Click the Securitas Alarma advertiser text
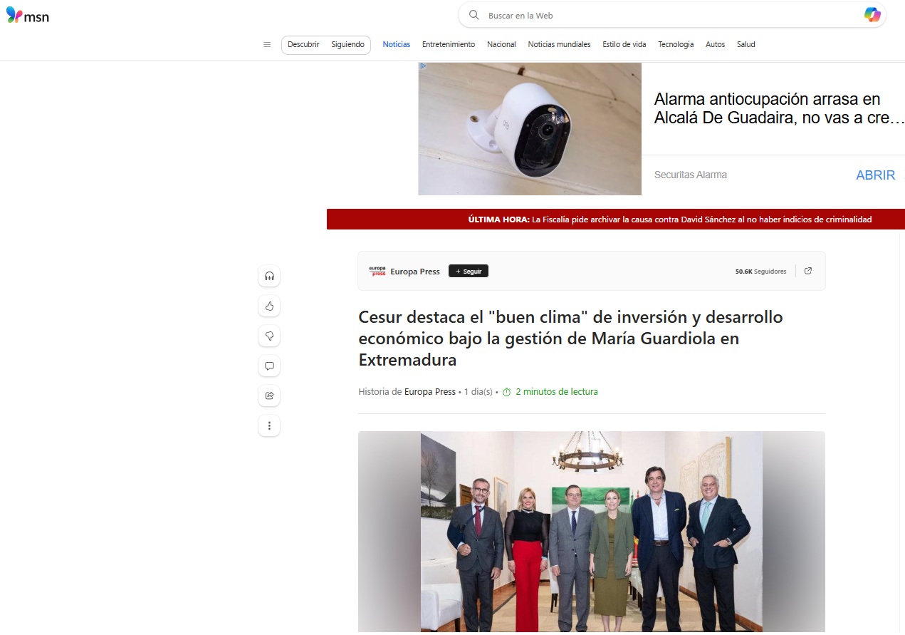905x635 pixels. coord(690,175)
